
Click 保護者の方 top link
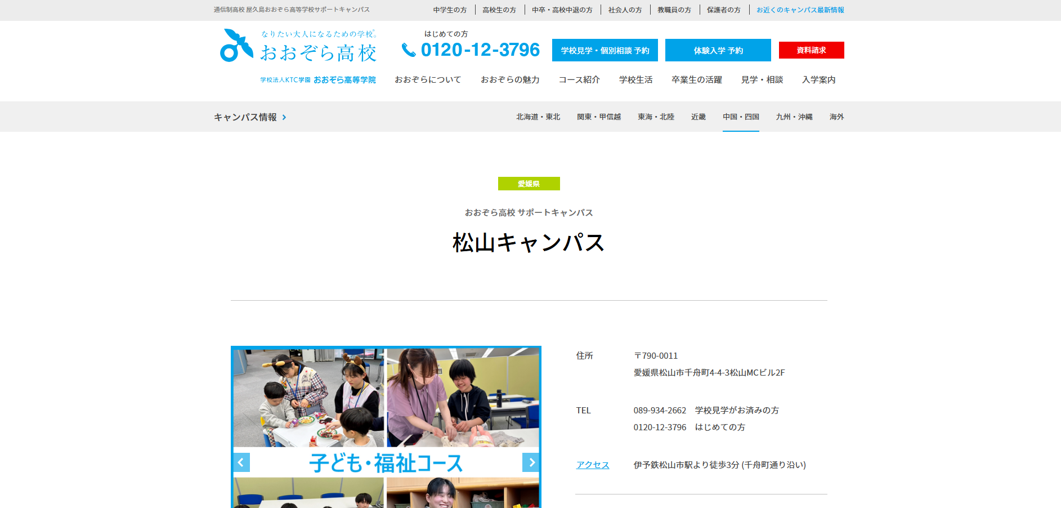point(723,10)
